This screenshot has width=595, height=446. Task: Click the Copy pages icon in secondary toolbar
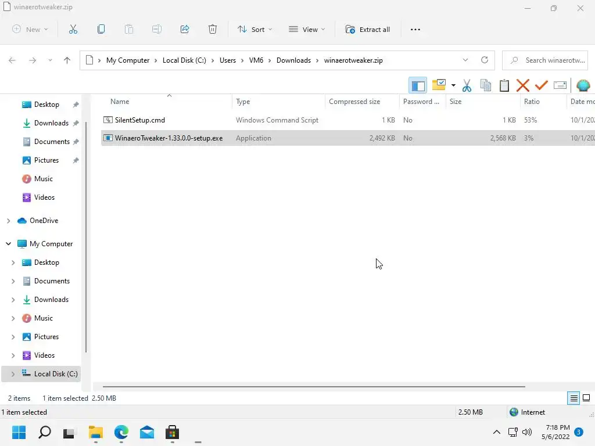(x=486, y=85)
